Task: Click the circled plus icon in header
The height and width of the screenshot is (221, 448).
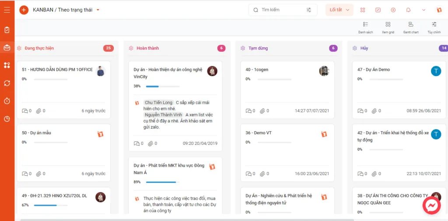Action: click(393, 10)
